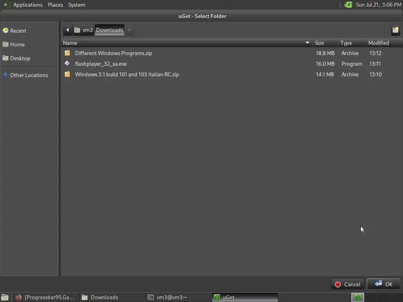Image resolution: width=403 pixels, height=302 pixels.
Task: Sort files by the Modified column
Action: 384,43
